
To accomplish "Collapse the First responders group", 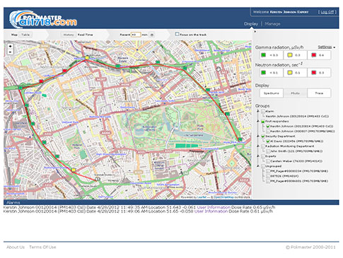I will (258, 121).
